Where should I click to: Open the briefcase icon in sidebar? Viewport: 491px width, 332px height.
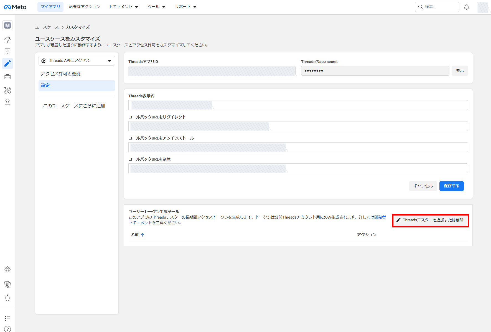pos(7,77)
